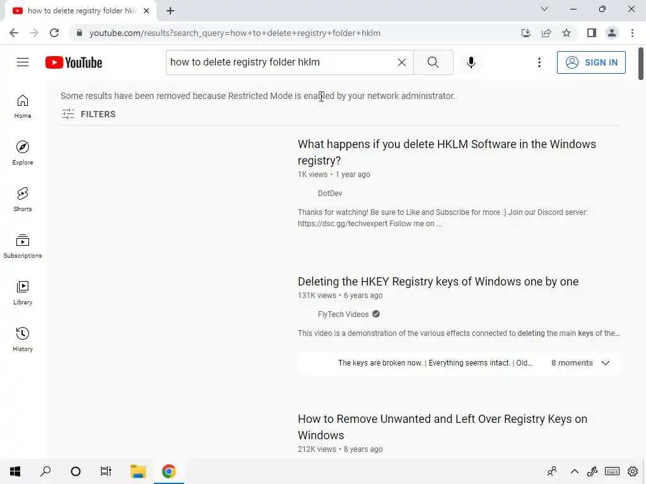Image resolution: width=646 pixels, height=484 pixels.
Task: Click the install app icon in address bar
Action: pyautogui.click(x=526, y=33)
